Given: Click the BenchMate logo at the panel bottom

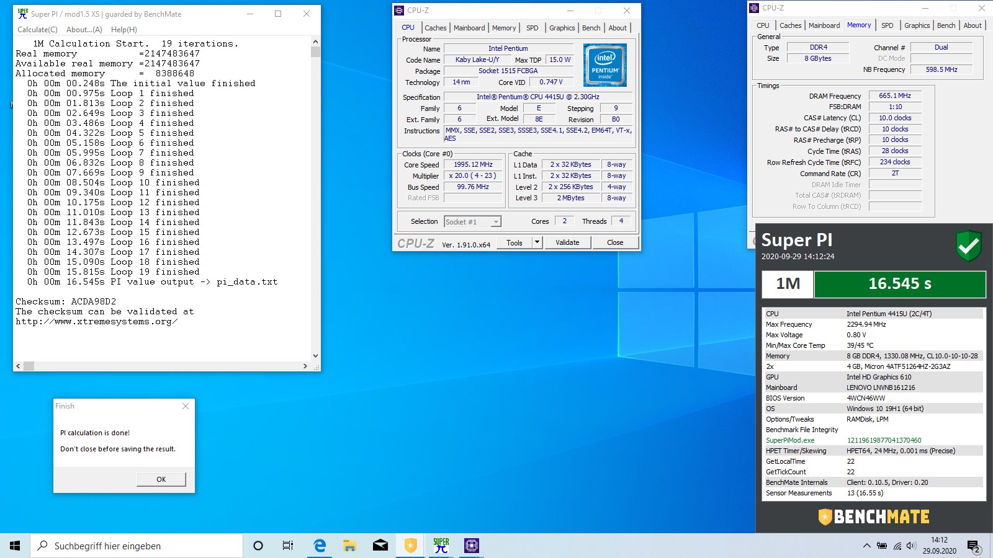Looking at the screenshot, I should [x=874, y=516].
